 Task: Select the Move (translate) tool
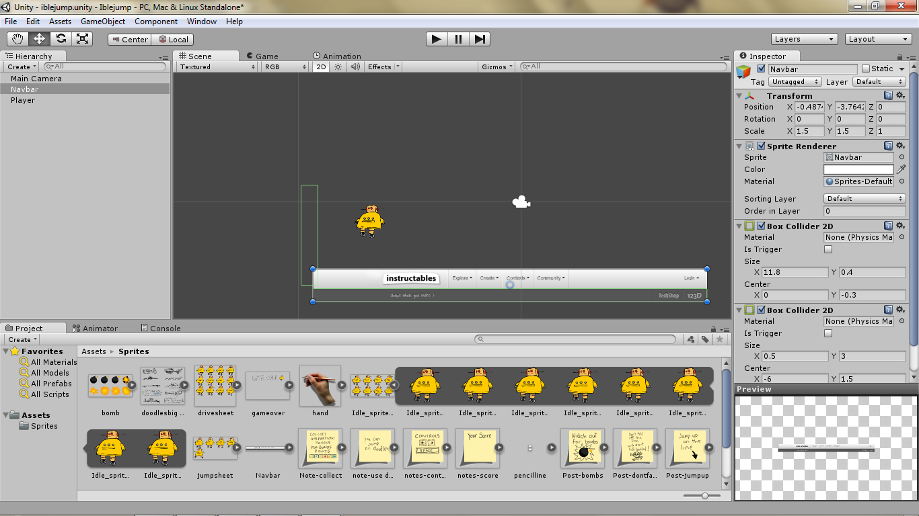point(40,39)
